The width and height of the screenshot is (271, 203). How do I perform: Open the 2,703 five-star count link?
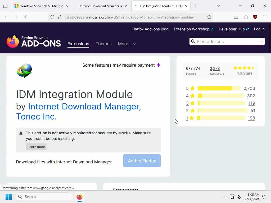point(249,88)
